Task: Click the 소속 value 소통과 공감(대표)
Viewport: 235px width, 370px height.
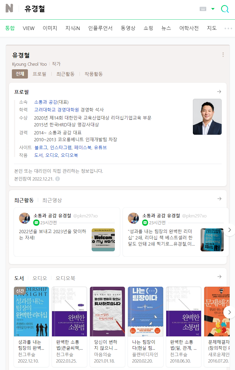Action: click(x=51, y=102)
